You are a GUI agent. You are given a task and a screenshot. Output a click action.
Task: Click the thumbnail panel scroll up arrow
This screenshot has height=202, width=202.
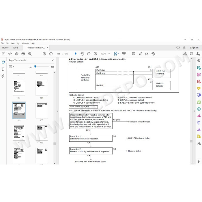tap(55, 72)
